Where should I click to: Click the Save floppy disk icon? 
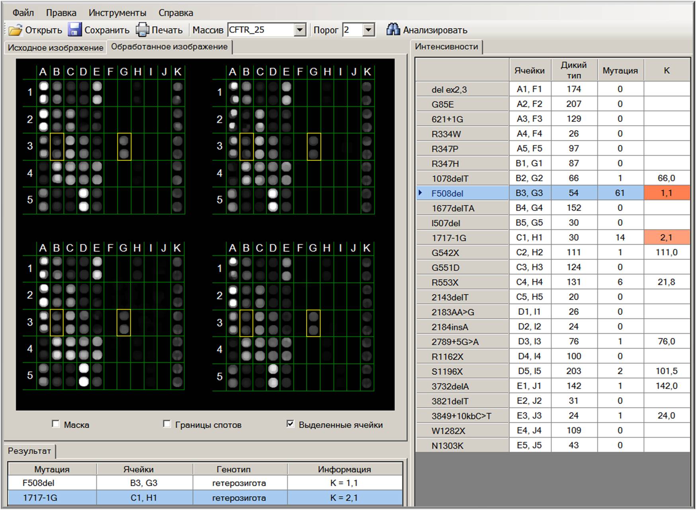(x=74, y=30)
